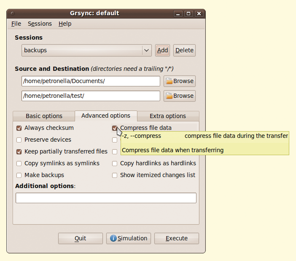Click the folder icon on destination Browse
The height and width of the screenshot is (261, 296).
(169, 96)
